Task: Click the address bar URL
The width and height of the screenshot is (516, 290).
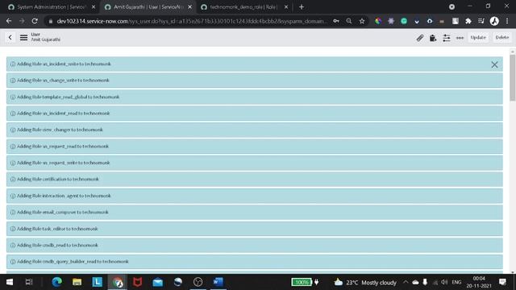Action: 192,21
